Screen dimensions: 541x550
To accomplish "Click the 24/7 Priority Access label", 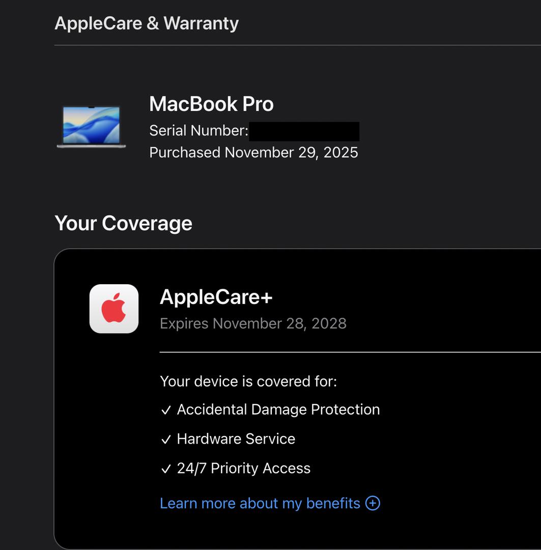I will click(244, 469).
